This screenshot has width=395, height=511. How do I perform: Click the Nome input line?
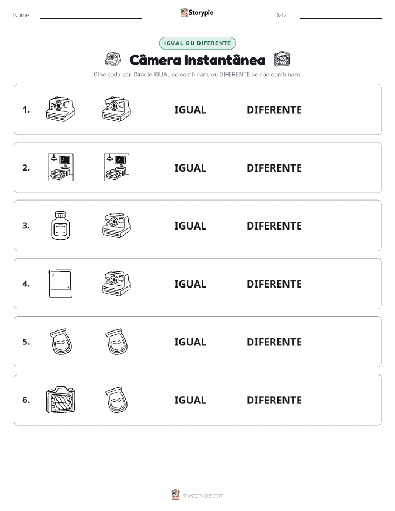coord(91,16)
